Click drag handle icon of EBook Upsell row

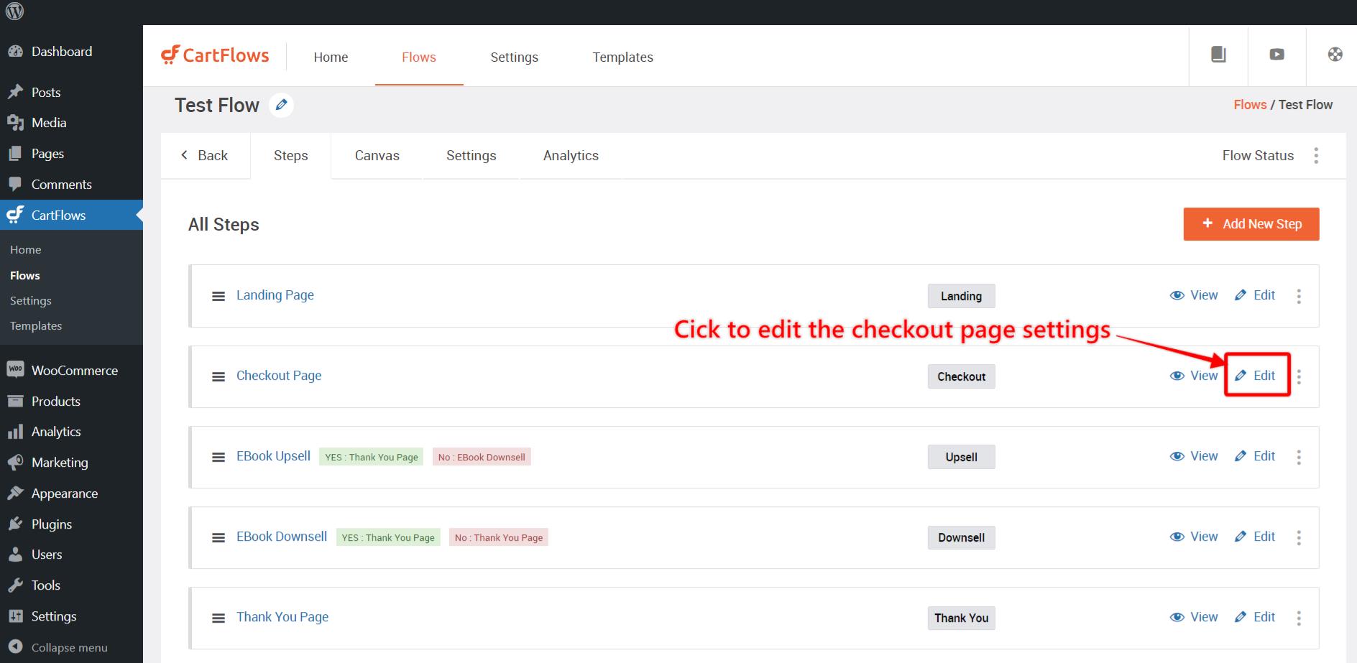click(218, 457)
